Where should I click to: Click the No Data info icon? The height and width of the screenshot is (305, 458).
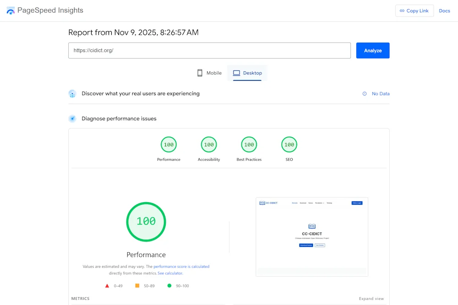click(x=365, y=94)
